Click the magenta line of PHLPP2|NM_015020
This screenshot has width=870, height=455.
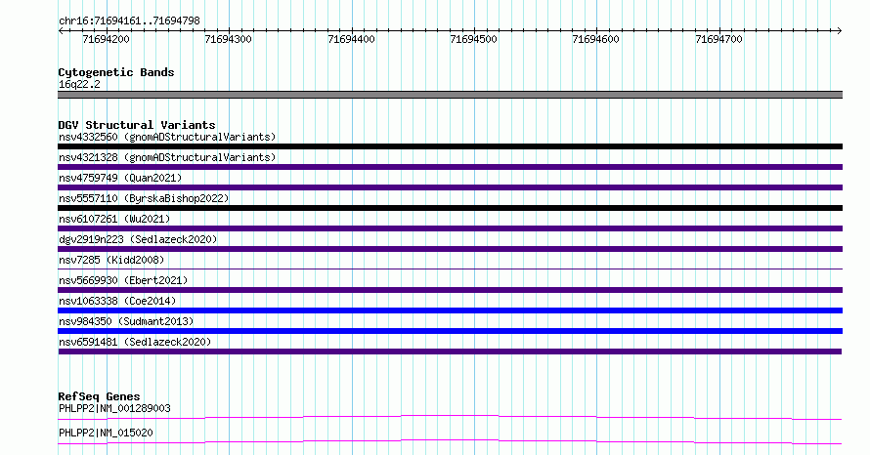coord(450,441)
